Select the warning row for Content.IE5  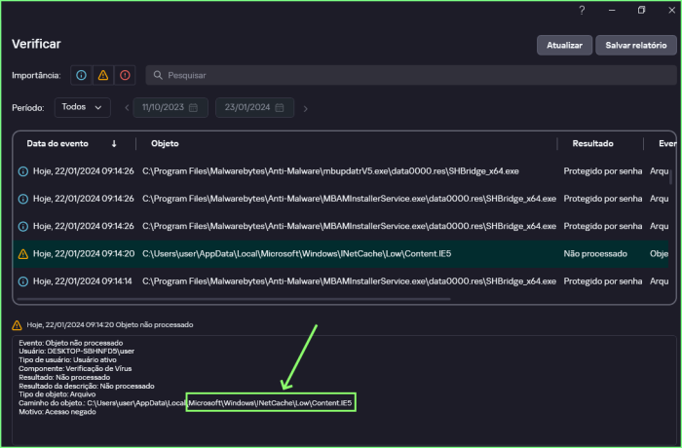click(331, 253)
